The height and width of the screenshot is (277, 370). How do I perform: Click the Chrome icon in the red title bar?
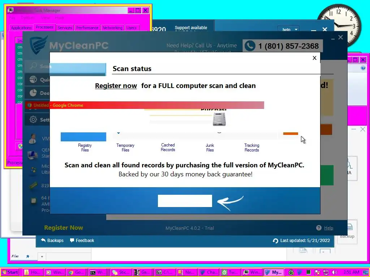(x=29, y=105)
